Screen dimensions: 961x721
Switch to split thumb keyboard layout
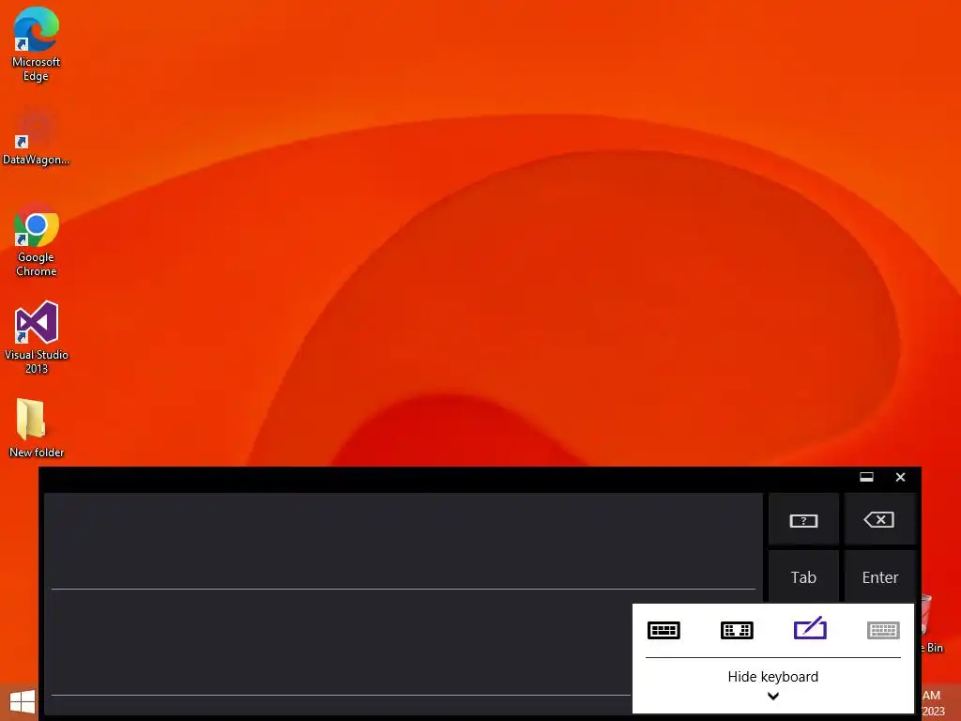[737, 630]
